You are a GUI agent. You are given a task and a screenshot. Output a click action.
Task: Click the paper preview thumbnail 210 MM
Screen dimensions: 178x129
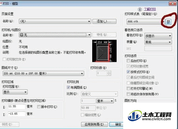pyautogui.click(x=104, y=51)
